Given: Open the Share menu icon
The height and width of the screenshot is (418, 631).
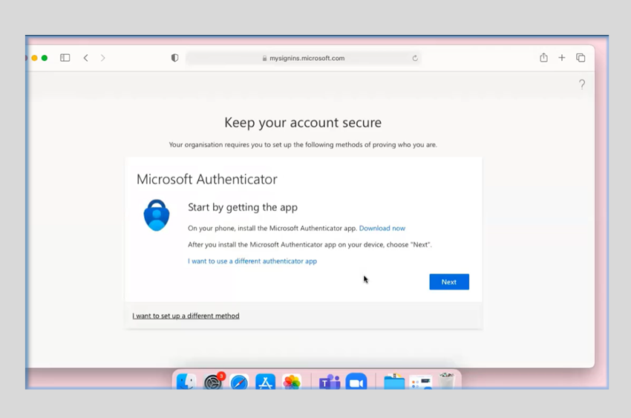Looking at the screenshot, I should coord(543,57).
